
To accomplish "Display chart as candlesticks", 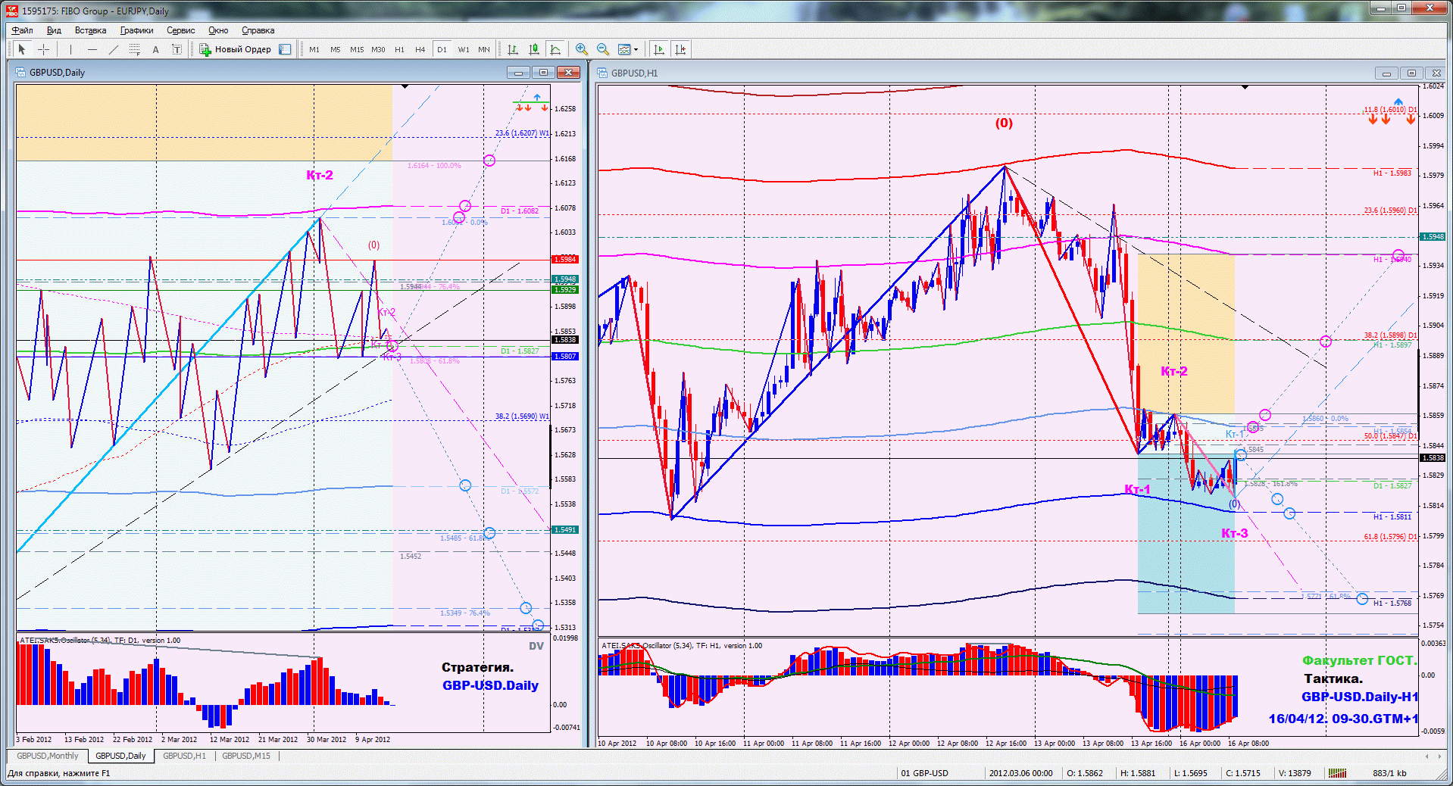I will click(x=534, y=49).
